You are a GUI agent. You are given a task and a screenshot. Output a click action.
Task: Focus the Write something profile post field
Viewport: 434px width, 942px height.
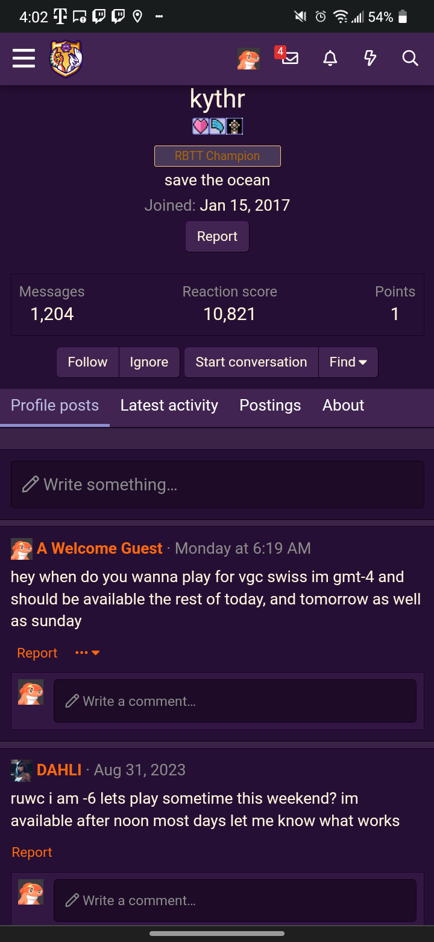tap(217, 484)
